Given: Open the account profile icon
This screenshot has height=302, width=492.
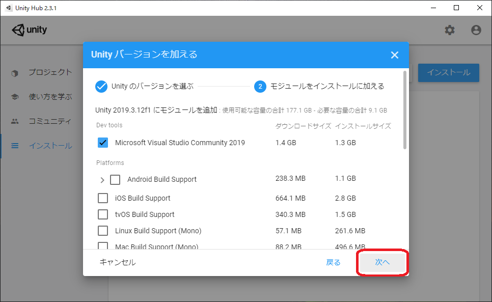Looking at the screenshot, I should click(476, 30).
